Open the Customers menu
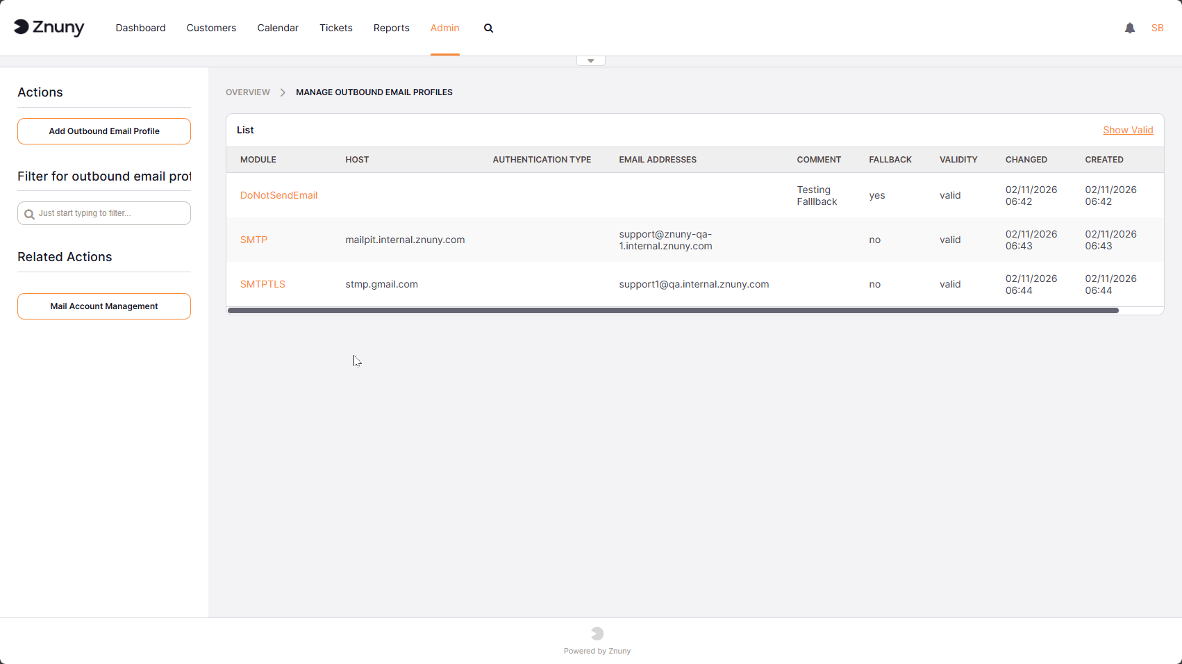 (211, 28)
